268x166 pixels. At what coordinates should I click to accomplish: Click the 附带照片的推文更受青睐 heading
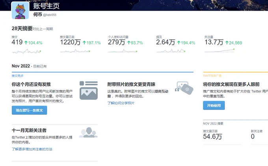131,84
